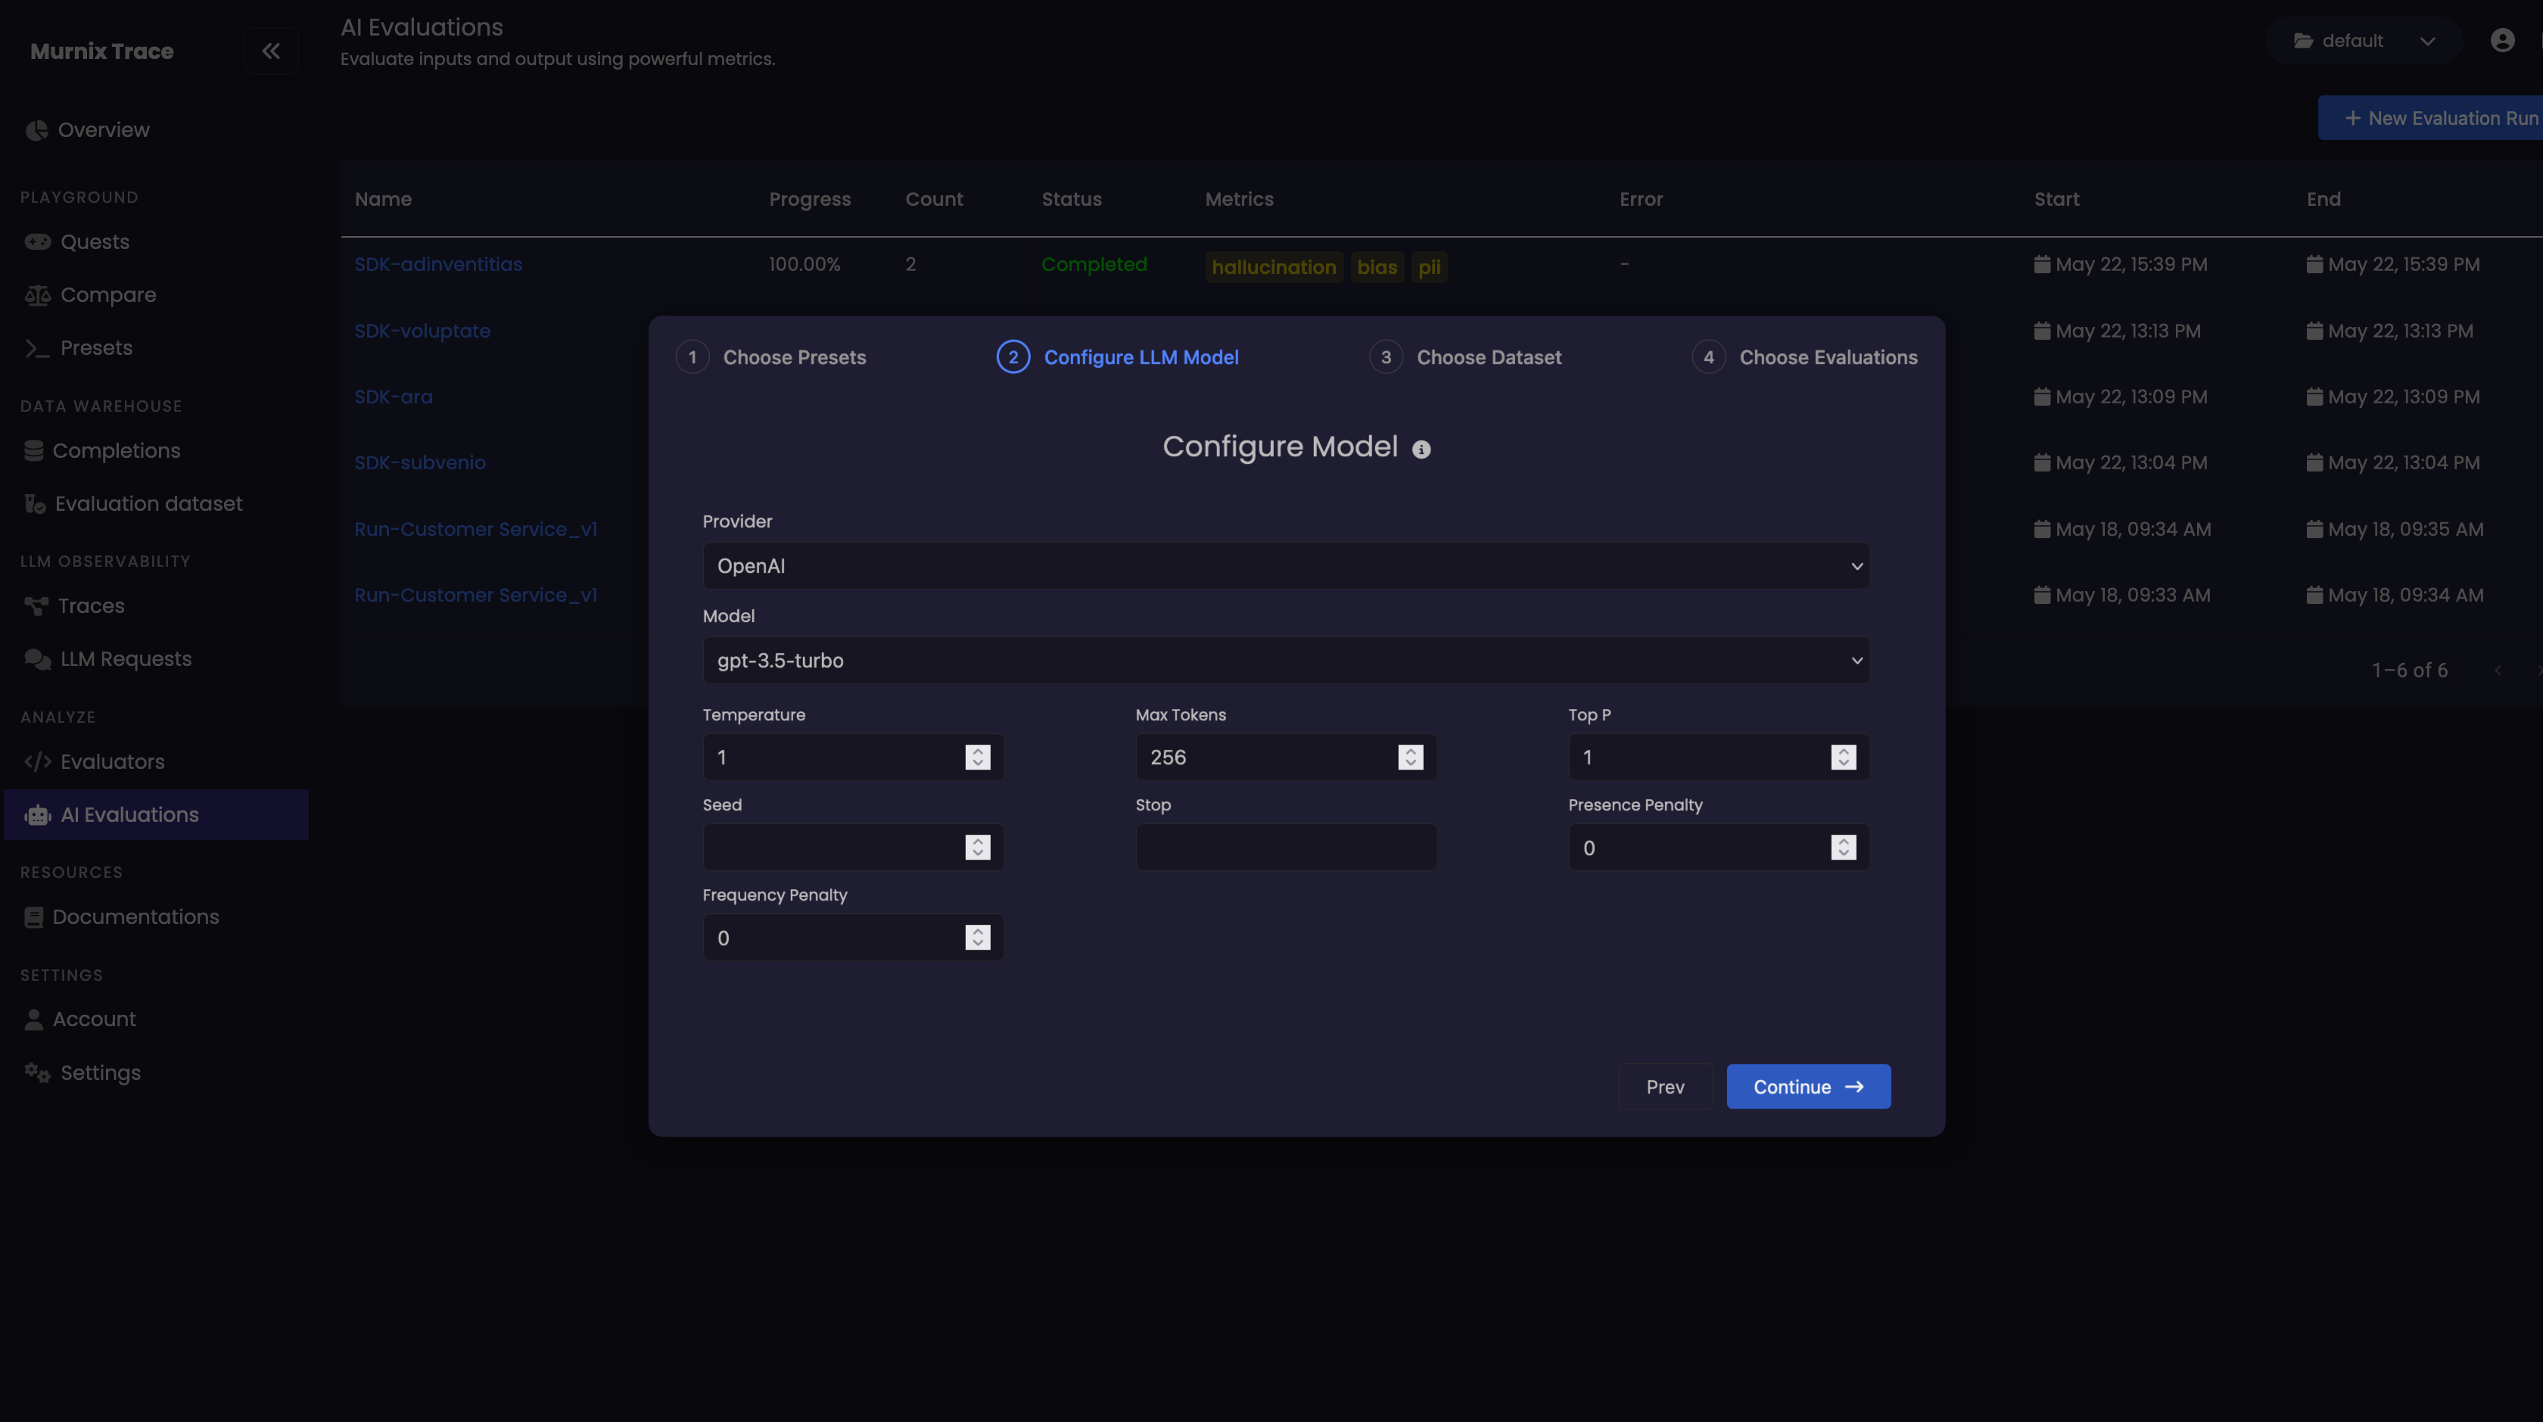Click the info icon beside Configure Model
This screenshot has height=1422, width=2543.
click(1421, 449)
